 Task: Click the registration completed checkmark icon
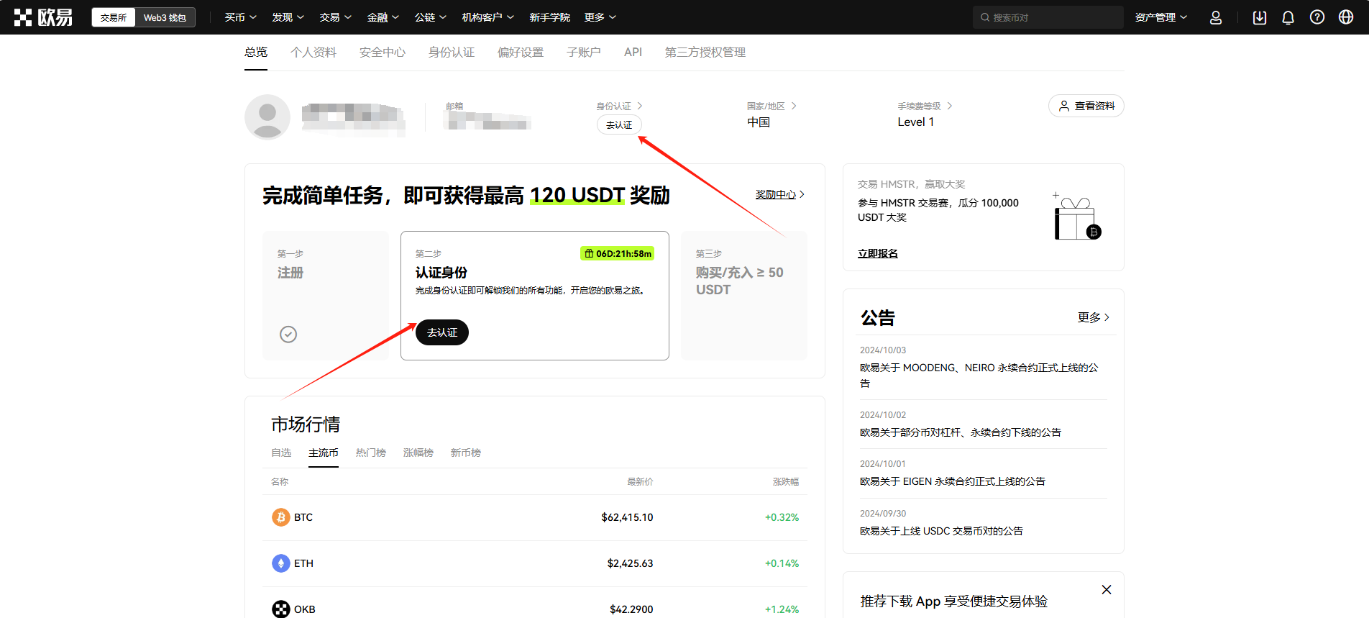pyautogui.click(x=288, y=335)
